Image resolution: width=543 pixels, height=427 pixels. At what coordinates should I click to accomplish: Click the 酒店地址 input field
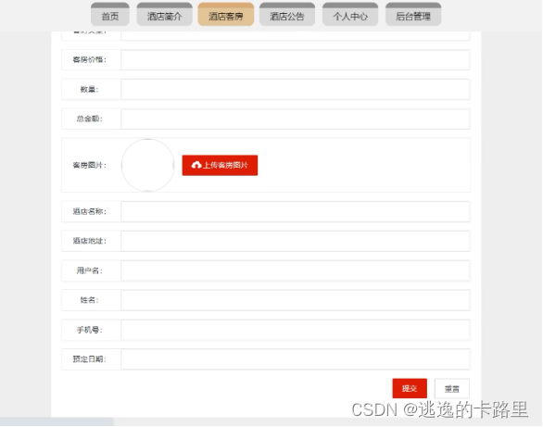pyautogui.click(x=296, y=241)
